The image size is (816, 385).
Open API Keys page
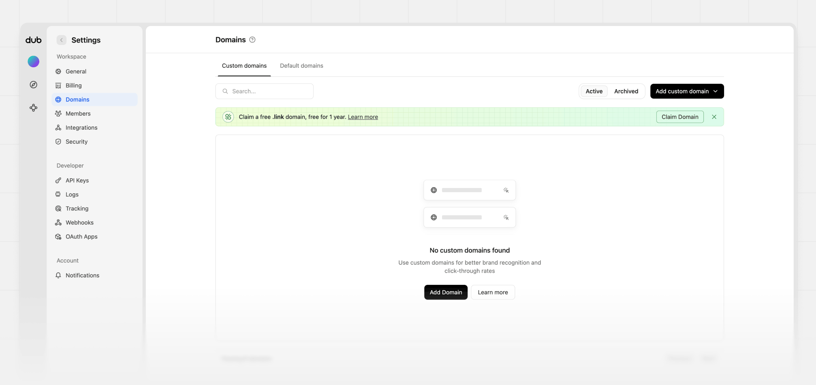94,180
